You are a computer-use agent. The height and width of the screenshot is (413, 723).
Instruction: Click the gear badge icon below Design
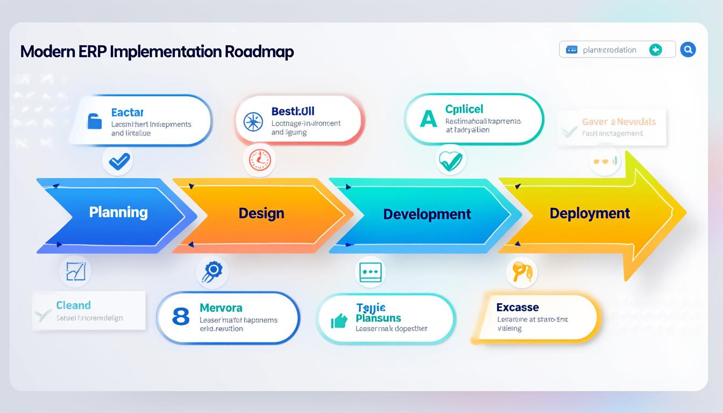212,271
